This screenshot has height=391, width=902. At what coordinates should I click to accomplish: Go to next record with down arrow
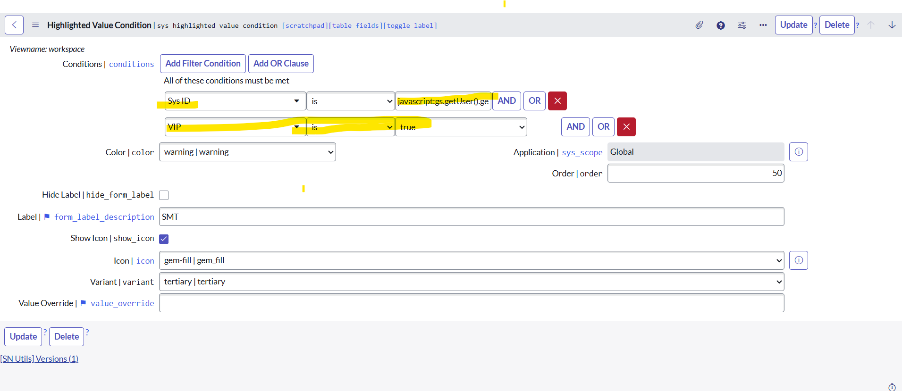pyautogui.click(x=892, y=25)
